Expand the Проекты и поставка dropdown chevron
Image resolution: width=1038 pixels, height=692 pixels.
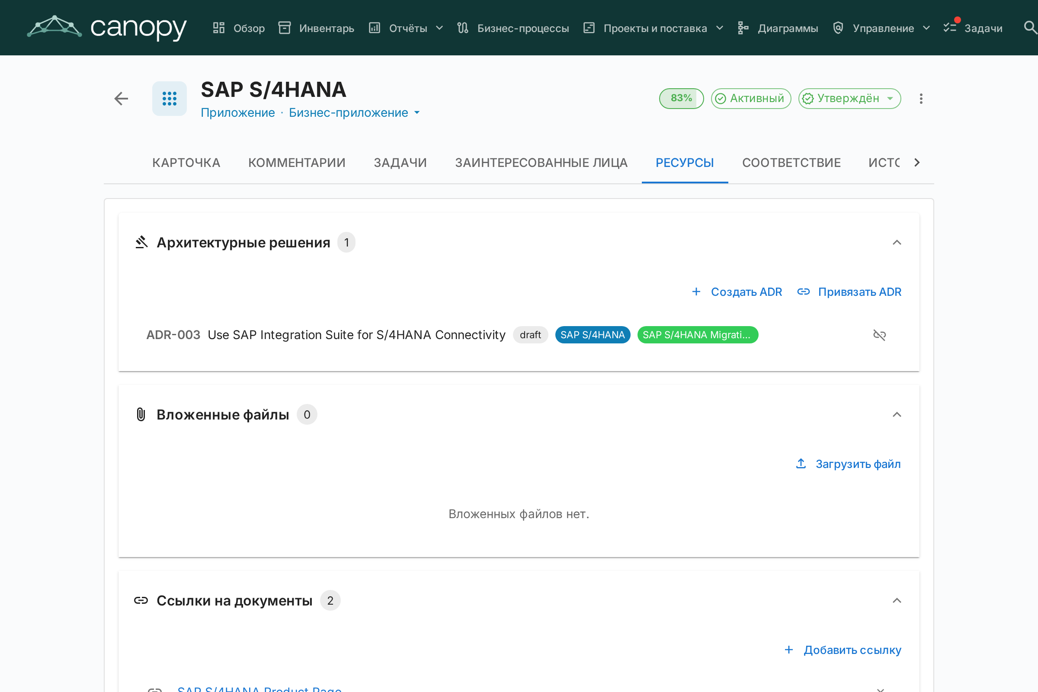(x=720, y=28)
